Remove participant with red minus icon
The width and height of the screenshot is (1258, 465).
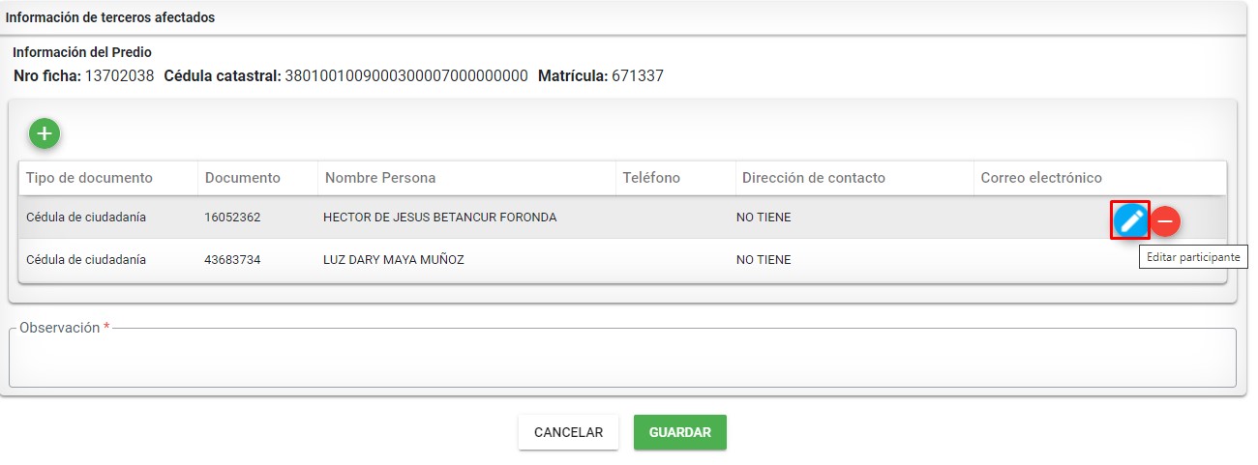pos(1165,221)
